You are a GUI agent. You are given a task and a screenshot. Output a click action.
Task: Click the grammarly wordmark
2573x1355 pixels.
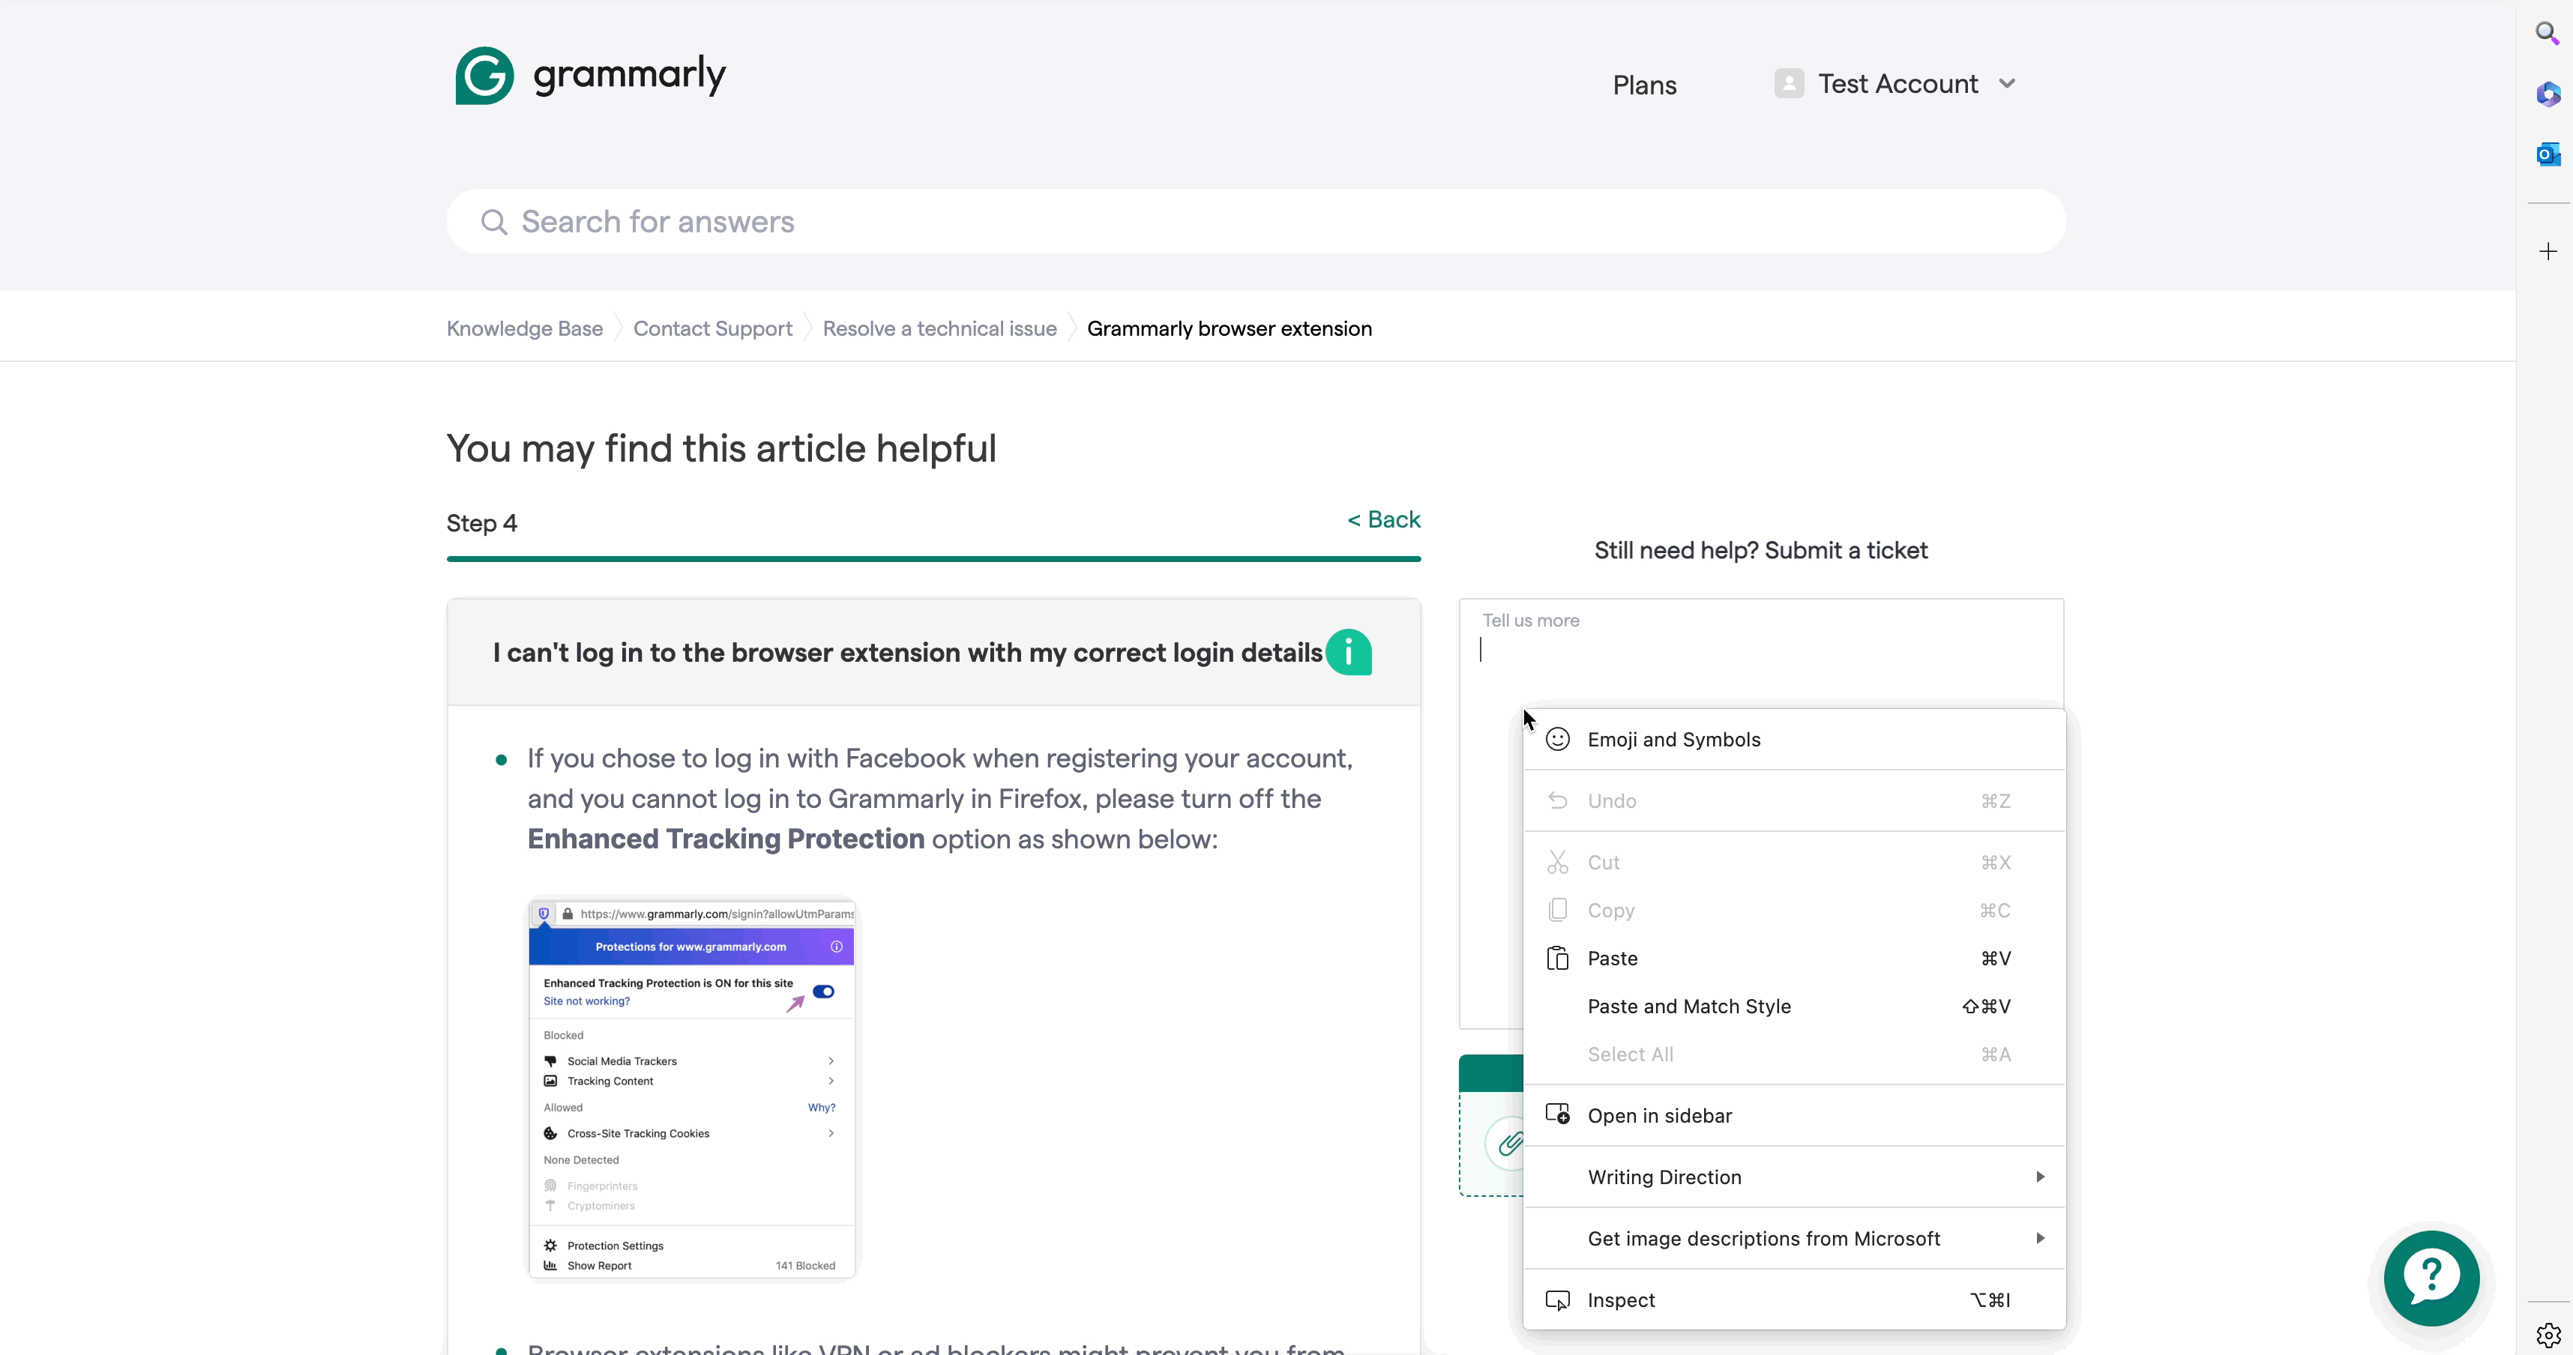pyautogui.click(x=629, y=75)
